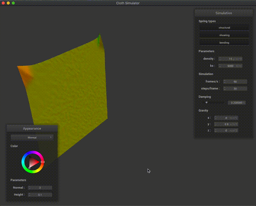Image resolution: width=256 pixels, height=206 pixels.
Task: Toggle the bending spring type
Action: [224, 43]
